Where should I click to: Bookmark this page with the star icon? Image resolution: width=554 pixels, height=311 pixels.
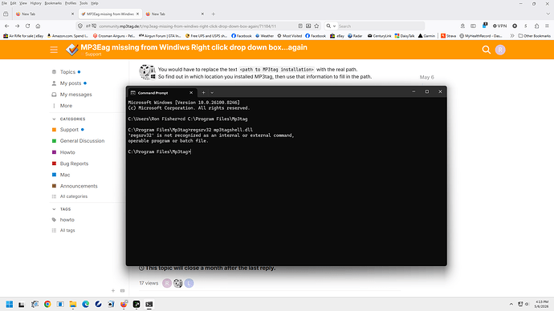[316, 26]
